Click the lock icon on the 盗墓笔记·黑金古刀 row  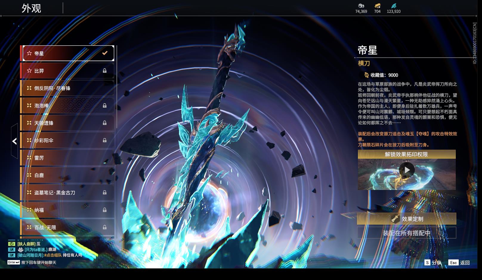(x=105, y=192)
